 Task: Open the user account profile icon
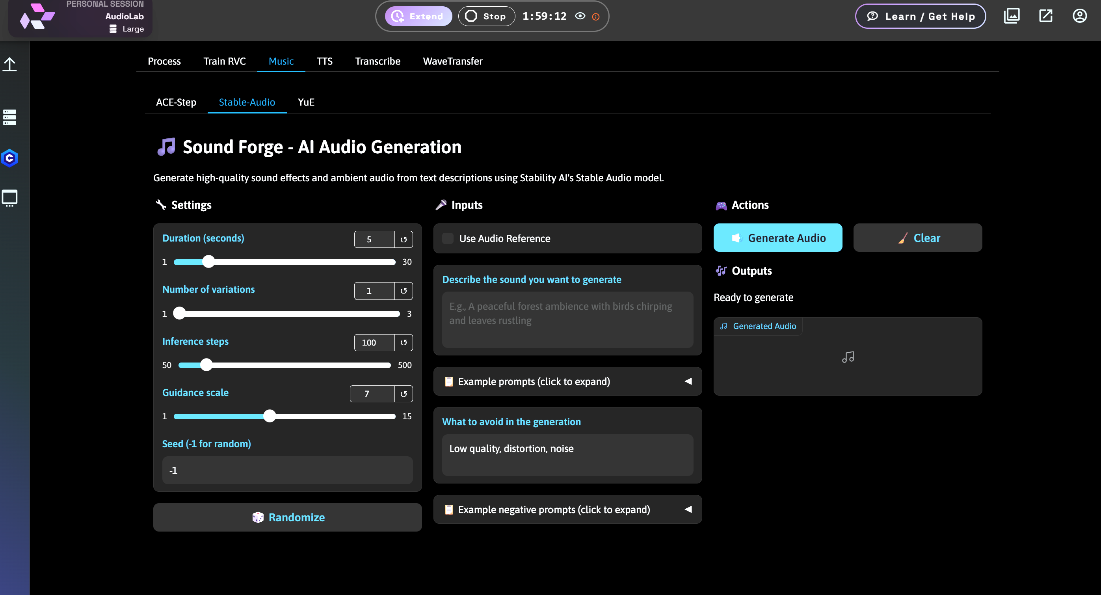(1080, 16)
